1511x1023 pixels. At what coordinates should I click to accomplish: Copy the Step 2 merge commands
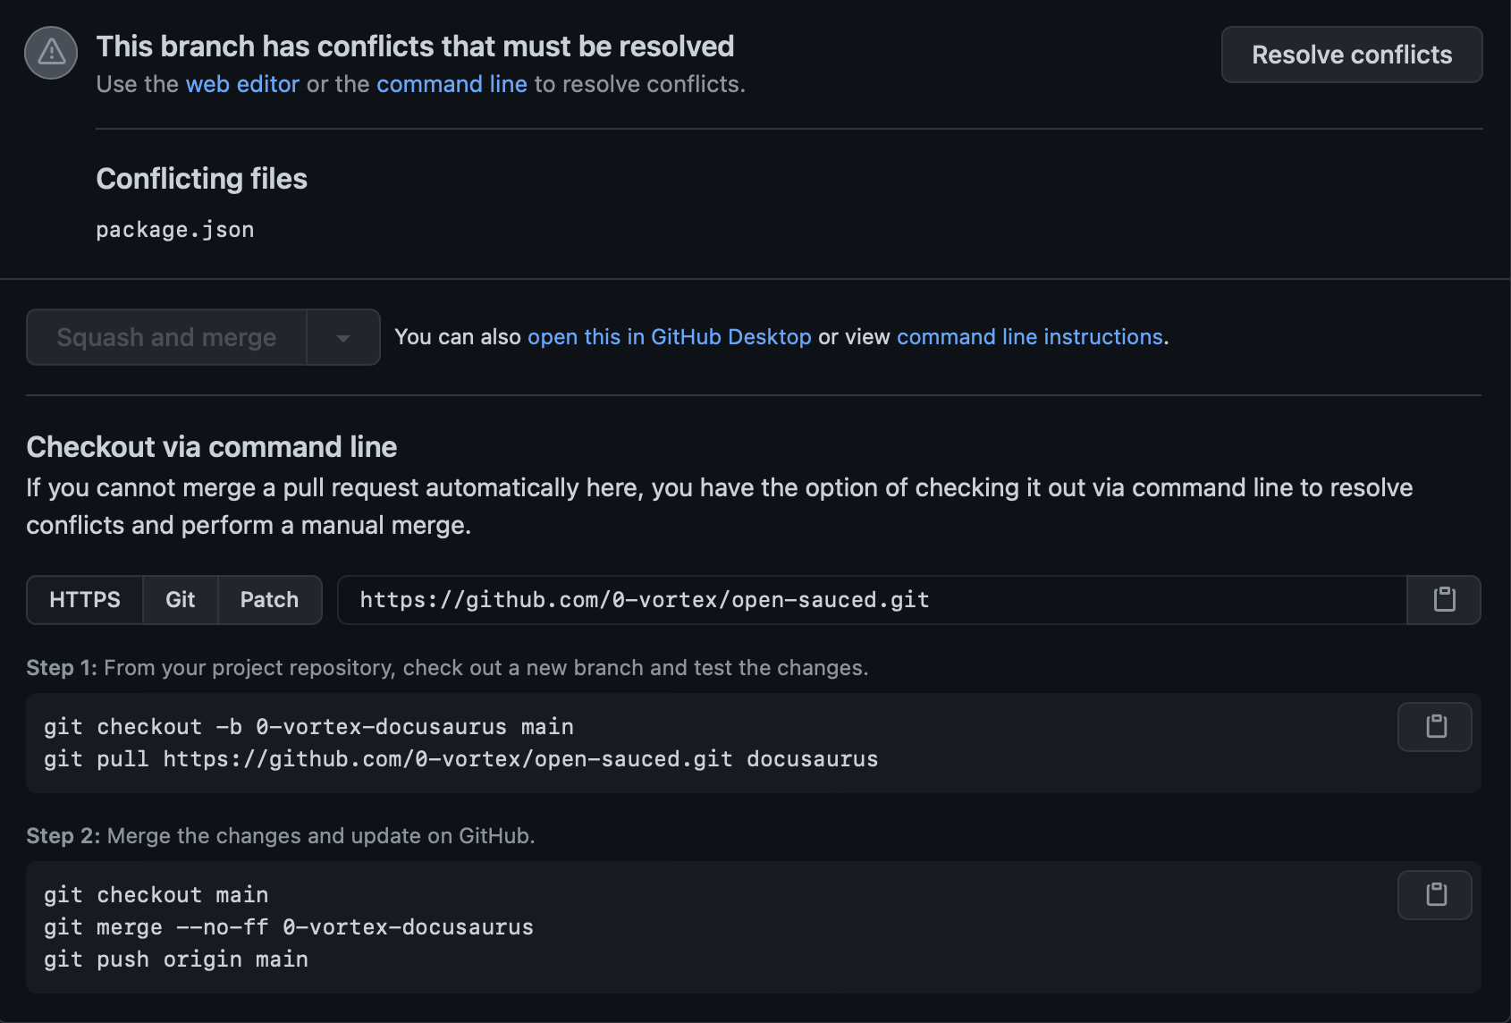tap(1434, 894)
